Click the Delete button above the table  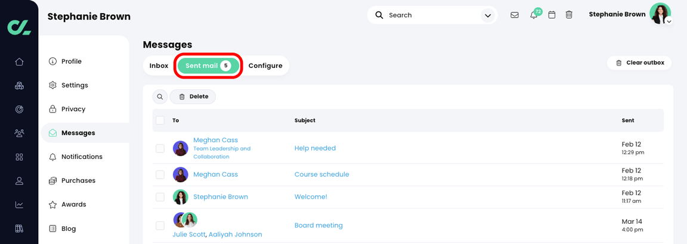click(193, 96)
